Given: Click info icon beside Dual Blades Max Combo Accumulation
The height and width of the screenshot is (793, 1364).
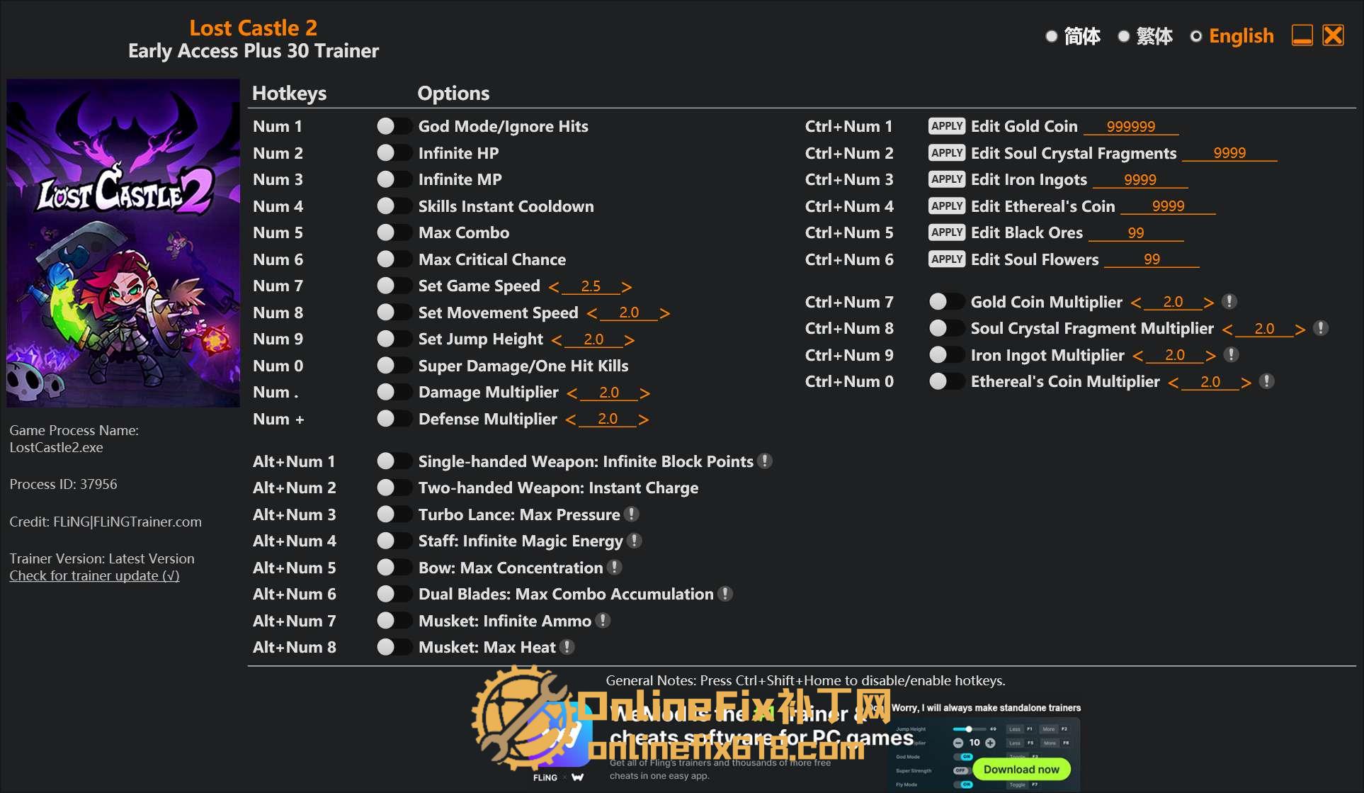Looking at the screenshot, I should point(724,594).
